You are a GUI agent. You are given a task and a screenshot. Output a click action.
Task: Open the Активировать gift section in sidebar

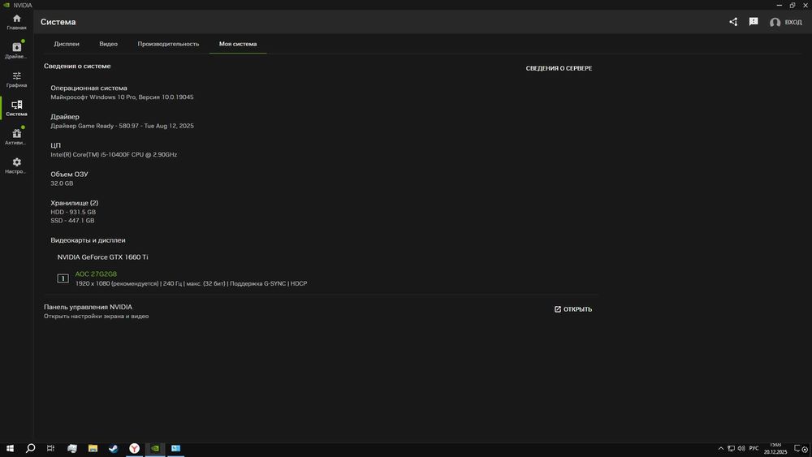tap(16, 136)
